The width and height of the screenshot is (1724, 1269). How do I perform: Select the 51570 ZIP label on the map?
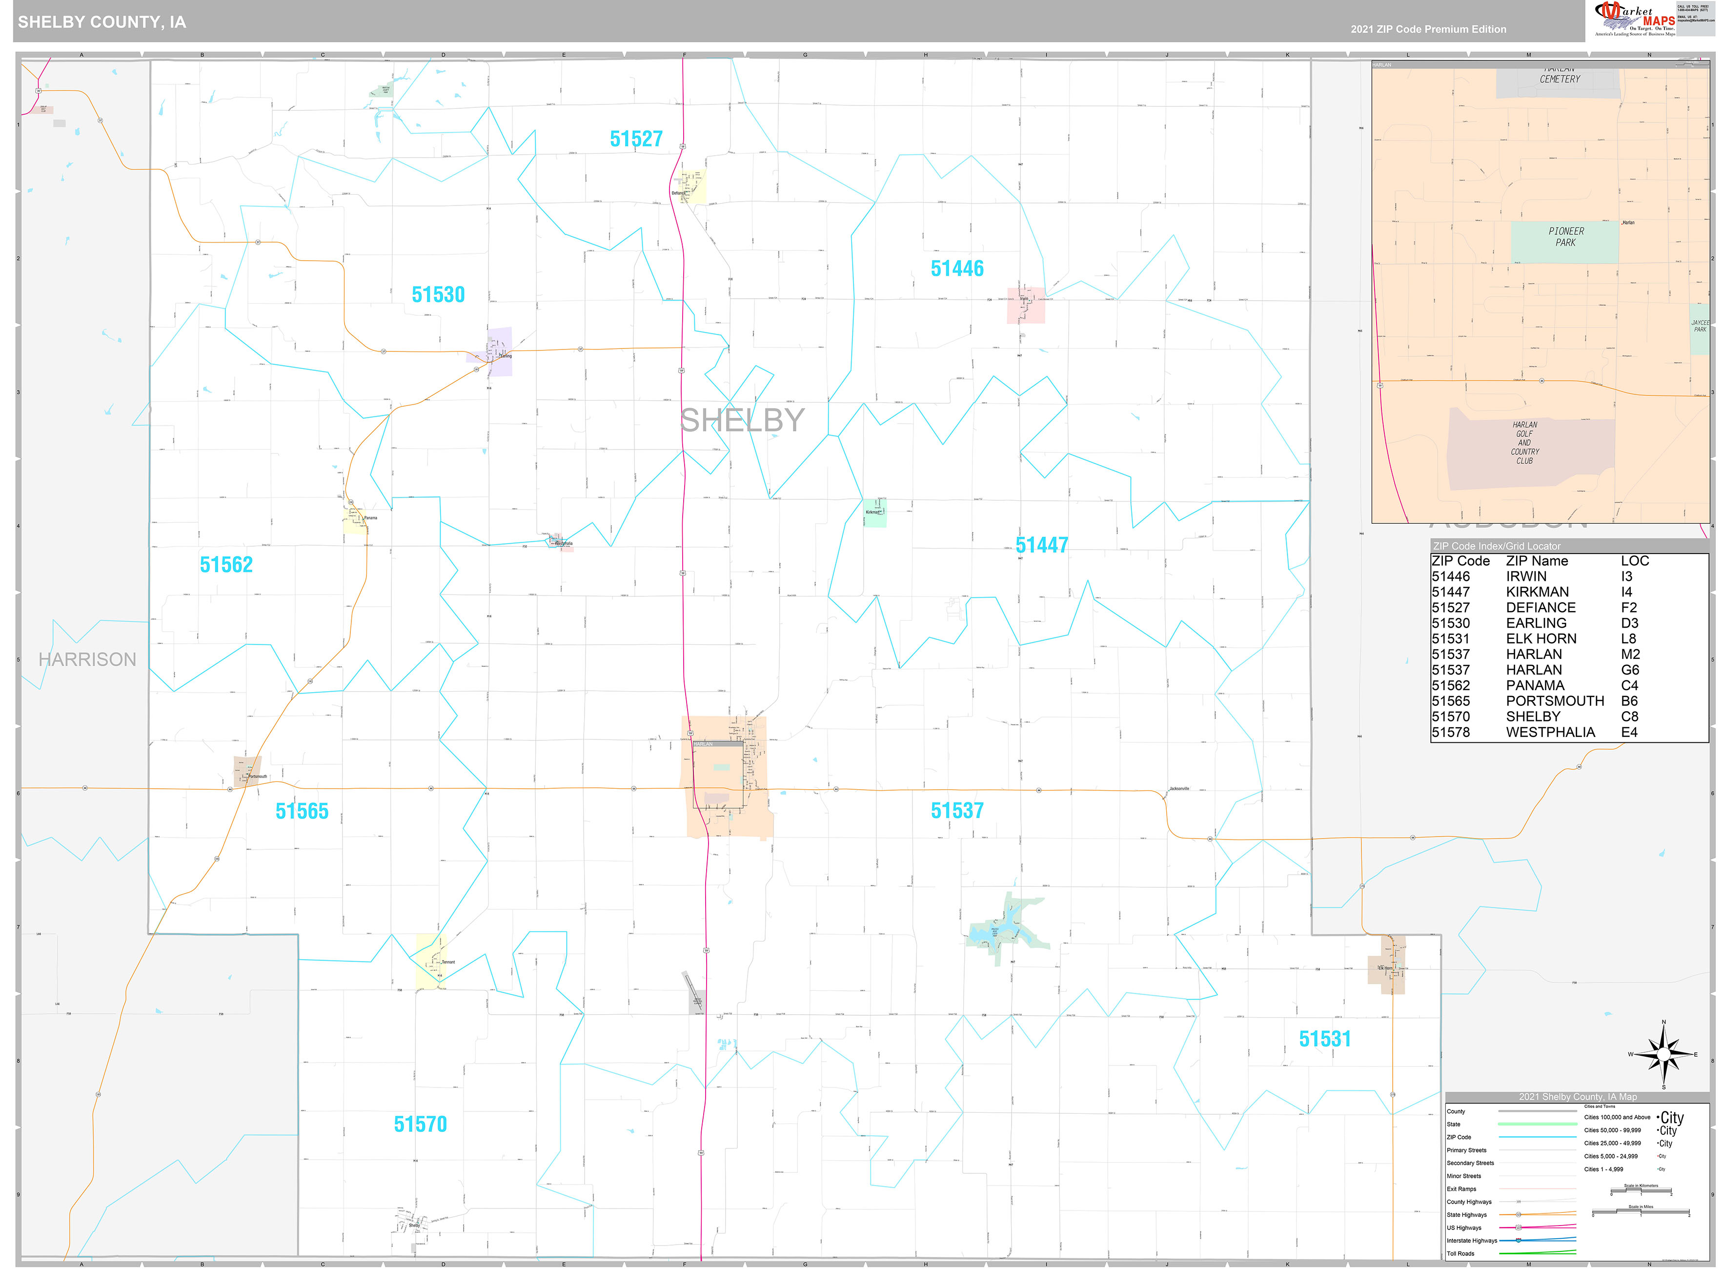pyautogui.click(x=420, y=1125)
